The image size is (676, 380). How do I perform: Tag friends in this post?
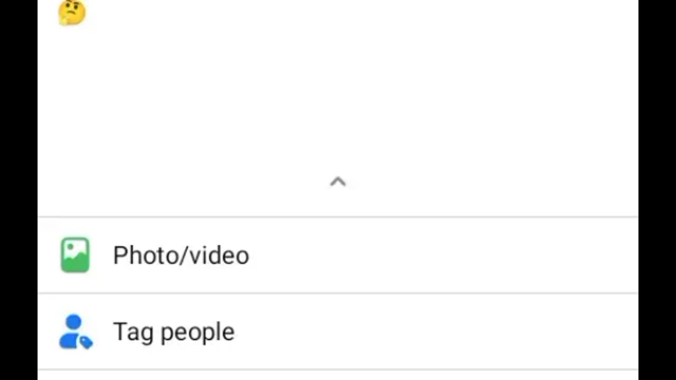click(x=338, y=331)
